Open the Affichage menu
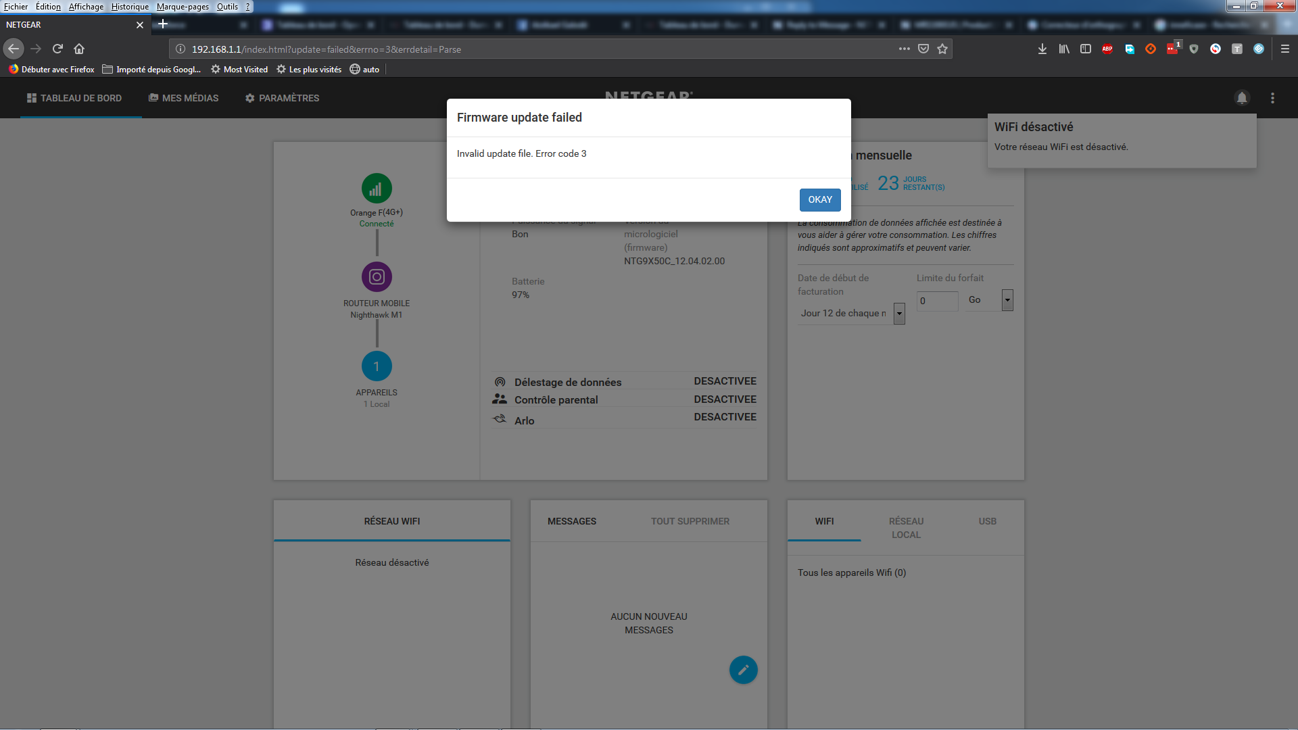 coord(86,7)
